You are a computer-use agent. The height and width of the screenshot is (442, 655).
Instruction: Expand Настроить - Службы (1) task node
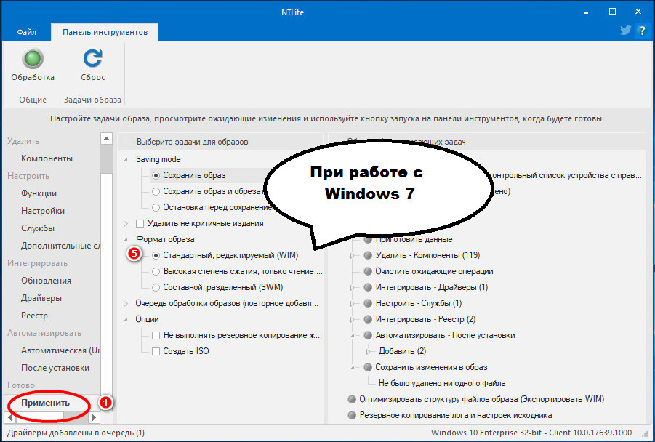coord(353,304)
